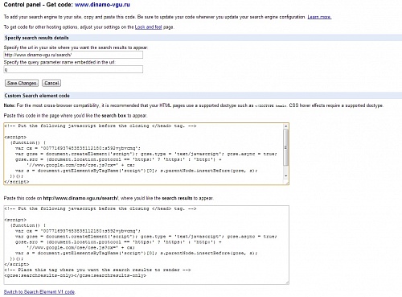Click the resize handle of the search box textarea
The height and width of the screenshot is (297, 402).
point(287,183)
